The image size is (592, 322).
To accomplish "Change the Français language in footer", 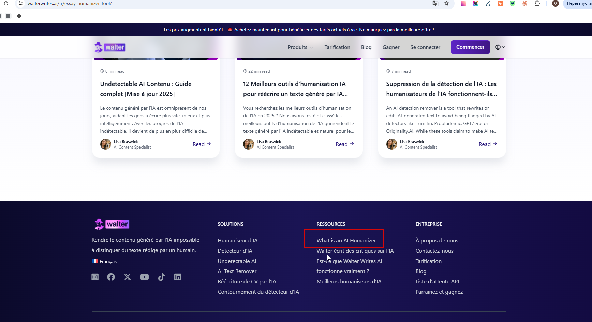I will [104, 261].
